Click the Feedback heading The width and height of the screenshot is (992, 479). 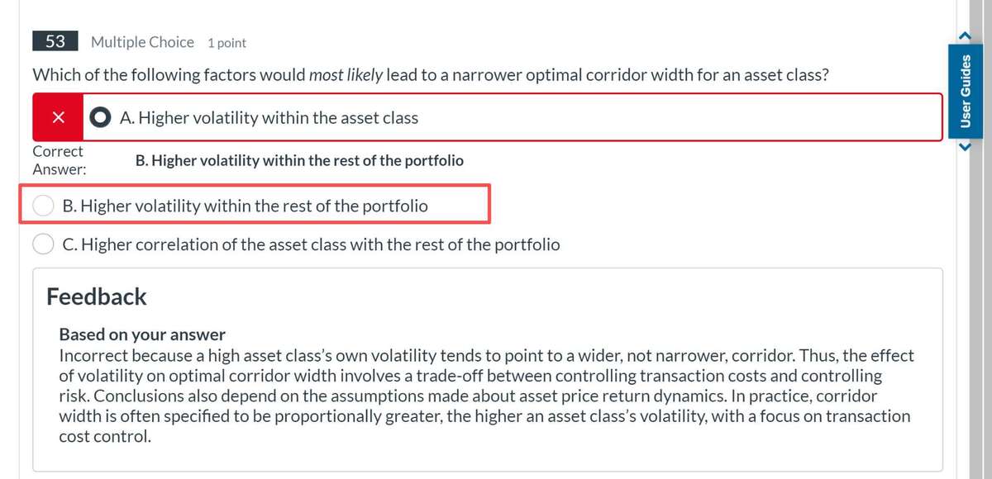(97, 296)
